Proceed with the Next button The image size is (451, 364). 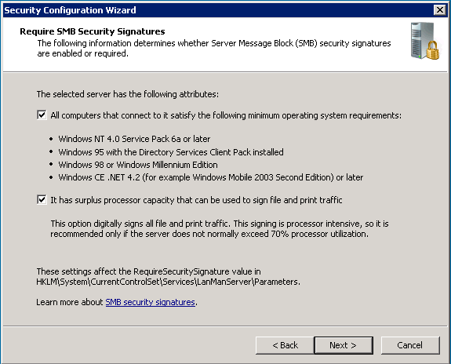coord(344,345)
